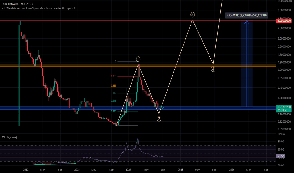Click the 1.20000000 price axis label
Screen dimensions: 294x173
coord(284,62)
